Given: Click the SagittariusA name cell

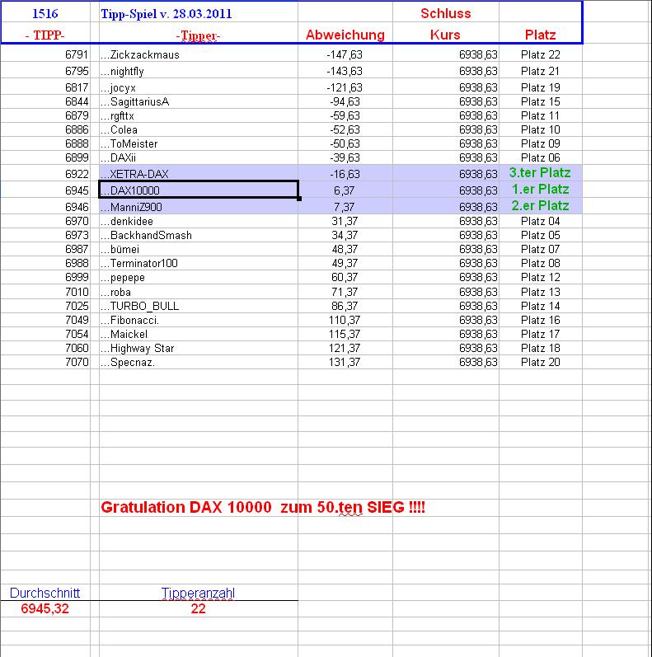Looking at the screenshot, I should [x=199, y=102].
